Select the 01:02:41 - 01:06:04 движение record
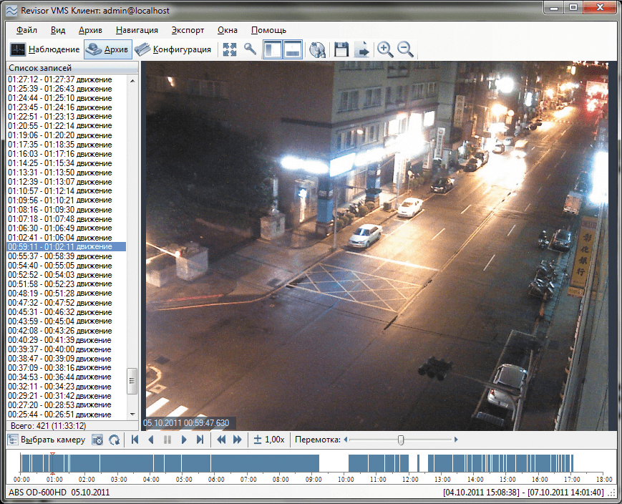The width and height of the screenshot is (622, 504). pyautogui.click(x=59, y=238)
